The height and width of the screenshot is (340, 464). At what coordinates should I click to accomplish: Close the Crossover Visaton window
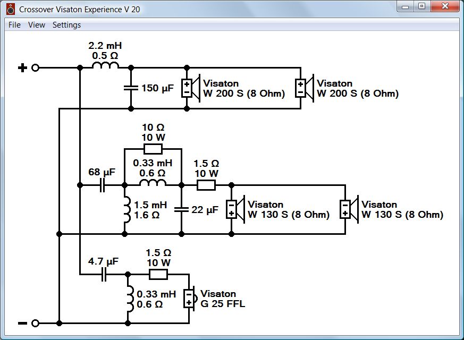click(445, 6)
